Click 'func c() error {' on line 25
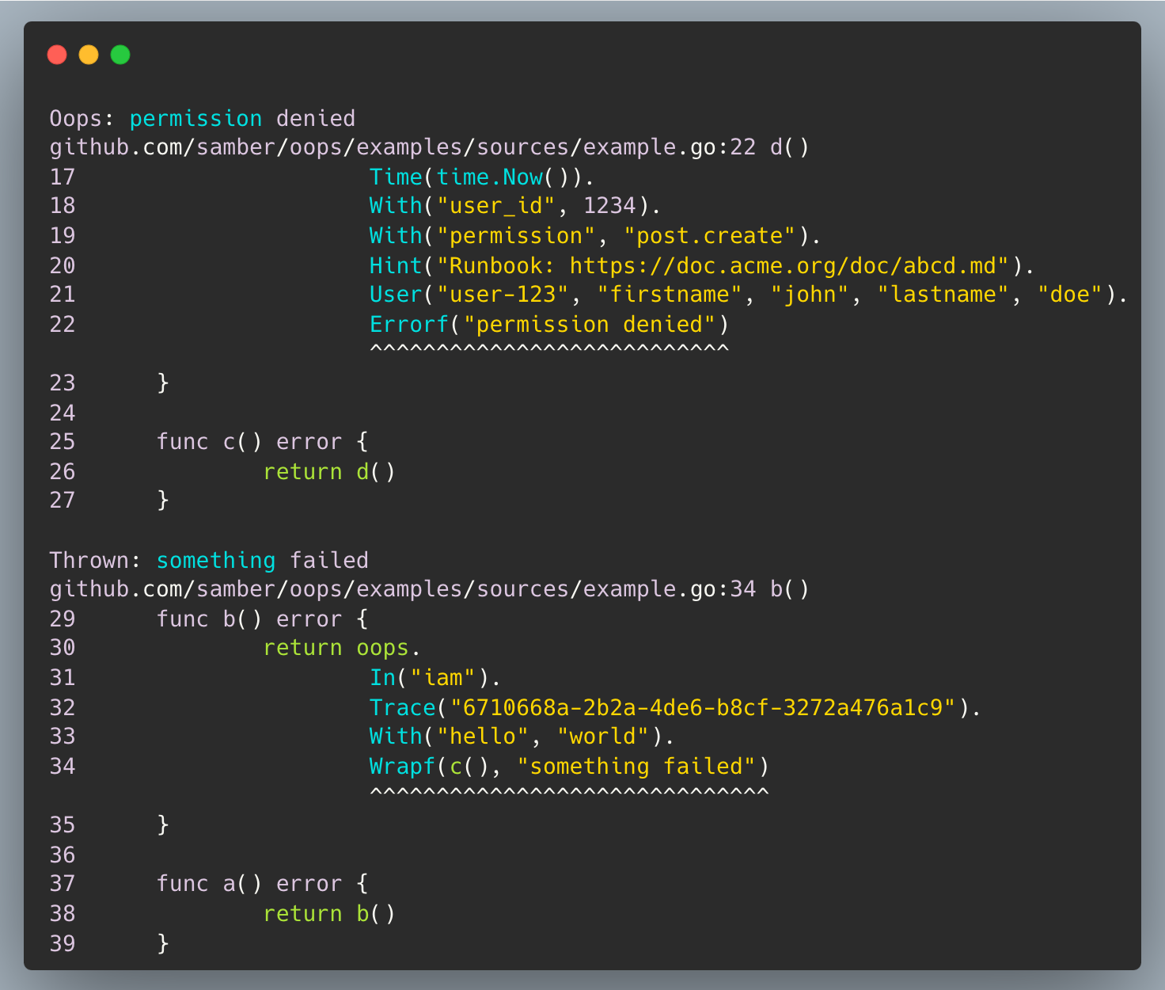This screenshot has width=1165, height=990. pos(262,442)
